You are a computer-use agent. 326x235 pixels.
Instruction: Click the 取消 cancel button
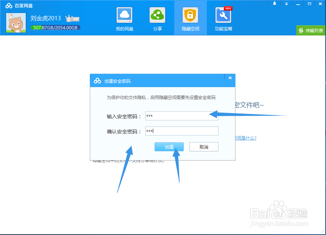coord(204,147)
